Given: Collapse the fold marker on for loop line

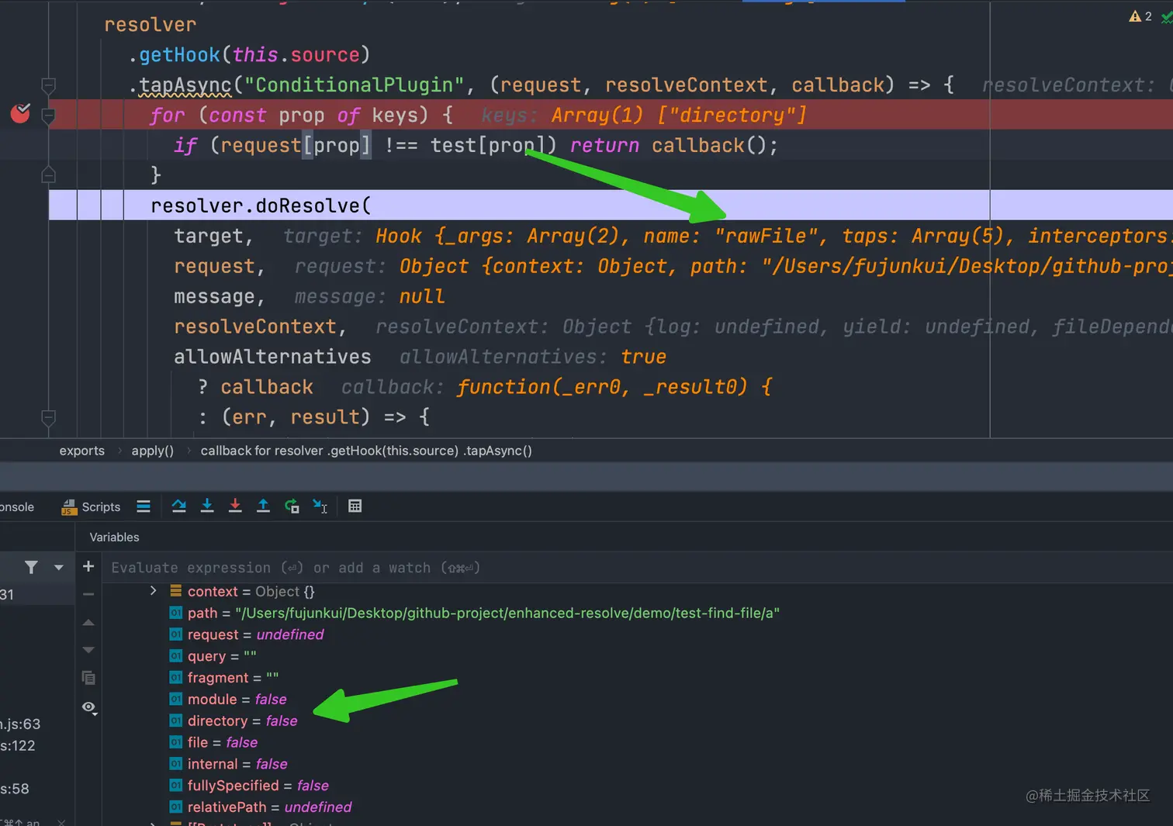Looking at the screenshot, I should [48, 116].
